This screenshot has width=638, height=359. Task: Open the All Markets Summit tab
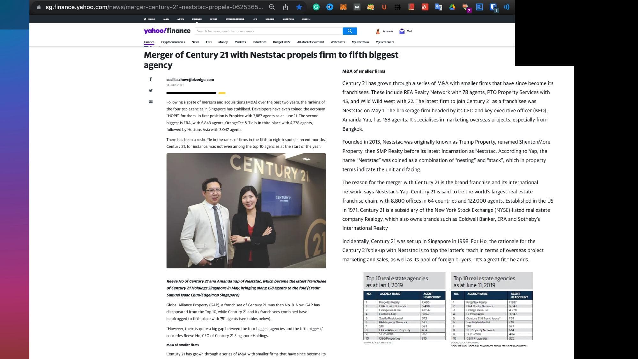tap(310, 42)
